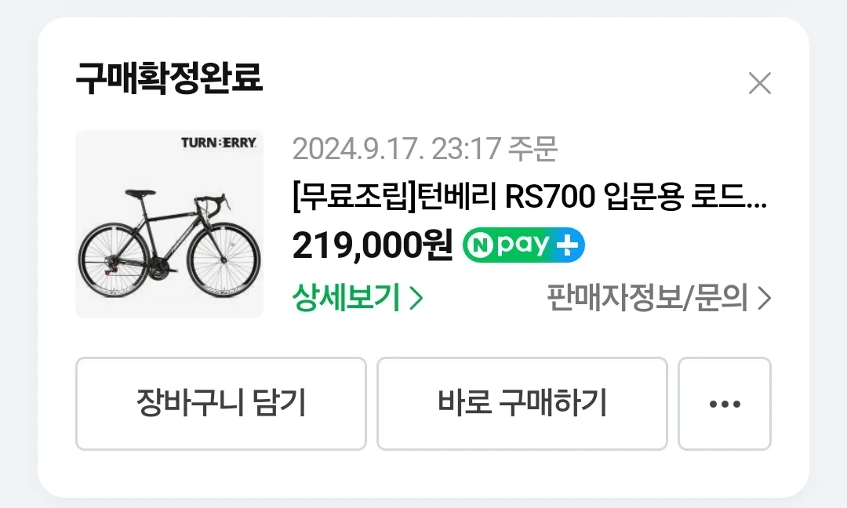Open the three-dot more options menu
Image resolution: width=847 pixels, height=508 pixels.
(x=725, y=403)
